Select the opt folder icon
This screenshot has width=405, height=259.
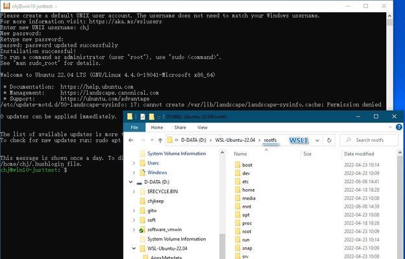pyautogui.click(x=238, y=215)
